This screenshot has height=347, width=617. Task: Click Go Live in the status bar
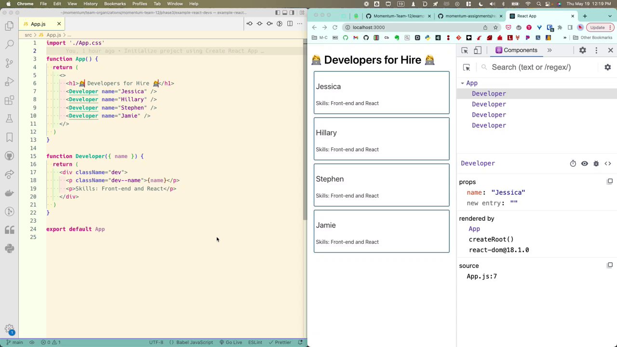(231, 342)
